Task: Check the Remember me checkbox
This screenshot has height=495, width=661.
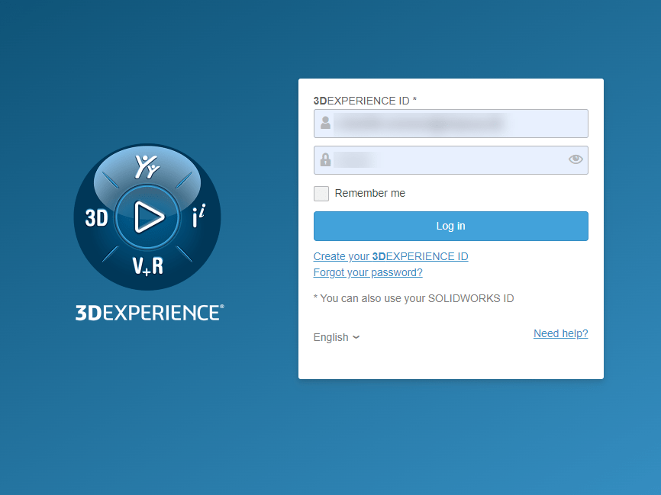Action: click(x=321, y=194)
